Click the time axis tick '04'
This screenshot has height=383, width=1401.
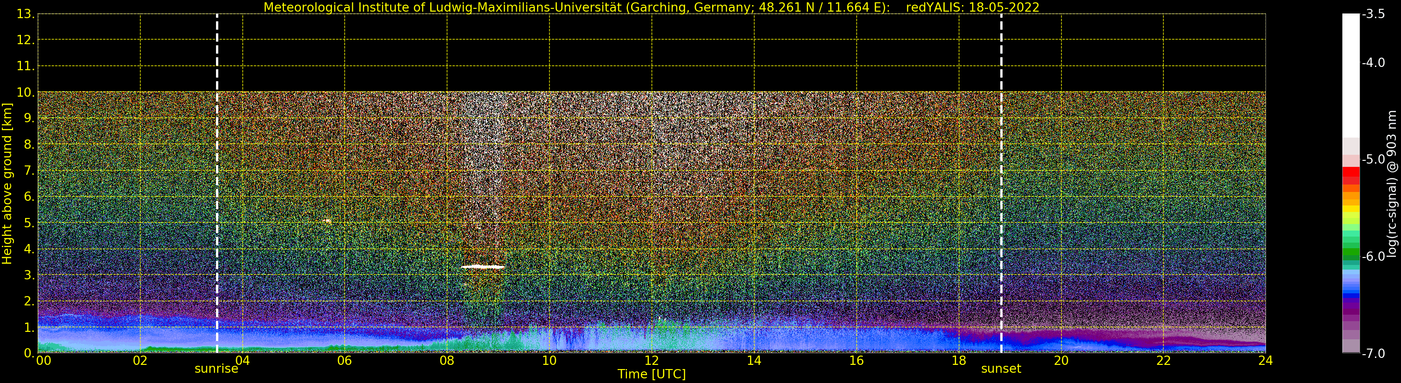(242, 361)
